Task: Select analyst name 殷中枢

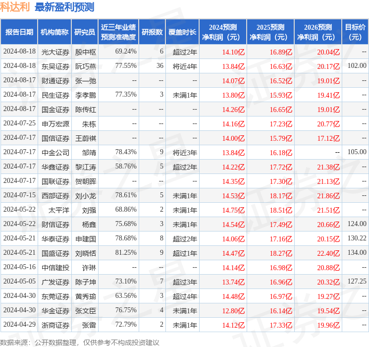Action: coord(86,52)
